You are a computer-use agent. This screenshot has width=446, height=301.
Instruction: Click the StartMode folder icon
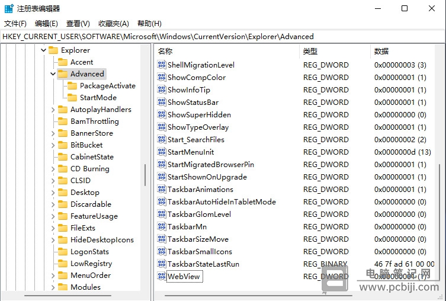[x=72, y=98]
